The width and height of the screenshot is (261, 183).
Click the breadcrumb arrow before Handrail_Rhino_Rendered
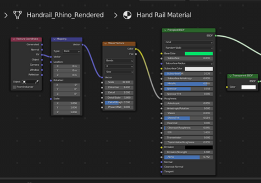pyautogui.click(x=6, y=16)
